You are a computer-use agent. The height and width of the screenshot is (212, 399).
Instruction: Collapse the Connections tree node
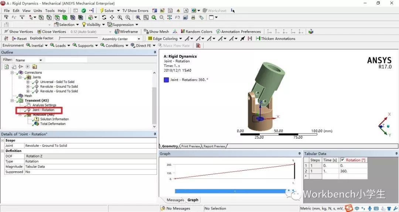[12, 72]
